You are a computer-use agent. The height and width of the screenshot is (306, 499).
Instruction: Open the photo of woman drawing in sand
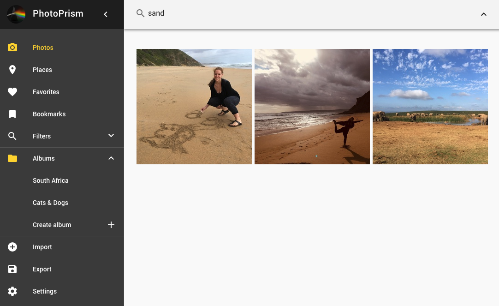pos(194,107)
